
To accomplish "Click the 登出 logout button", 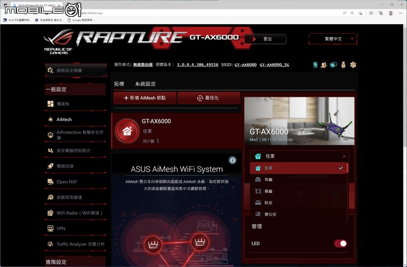I will click(x=265, y=39).
